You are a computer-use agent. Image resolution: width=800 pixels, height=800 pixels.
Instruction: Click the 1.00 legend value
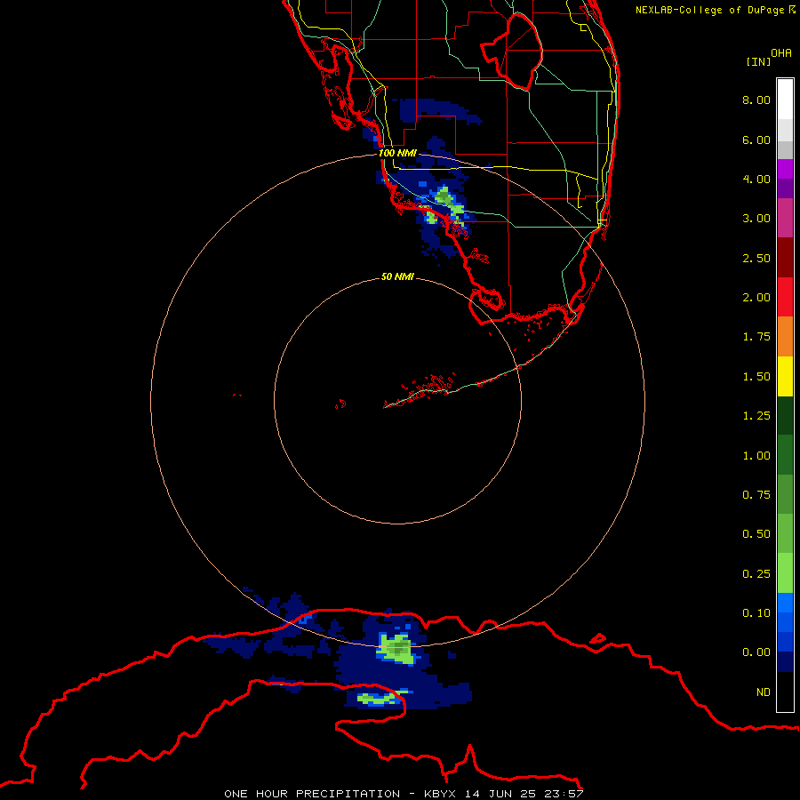[x=756, y=456]
